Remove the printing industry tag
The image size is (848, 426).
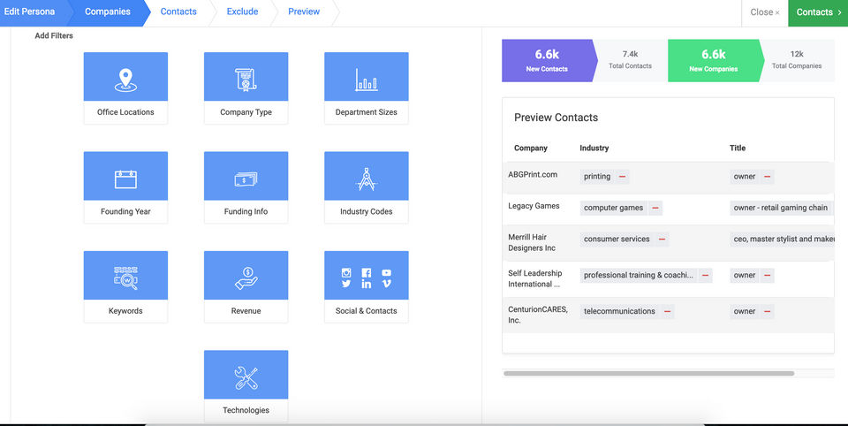pyautogui.click(x=622, y=177)
